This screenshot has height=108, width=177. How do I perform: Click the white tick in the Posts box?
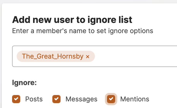point(16,99)
